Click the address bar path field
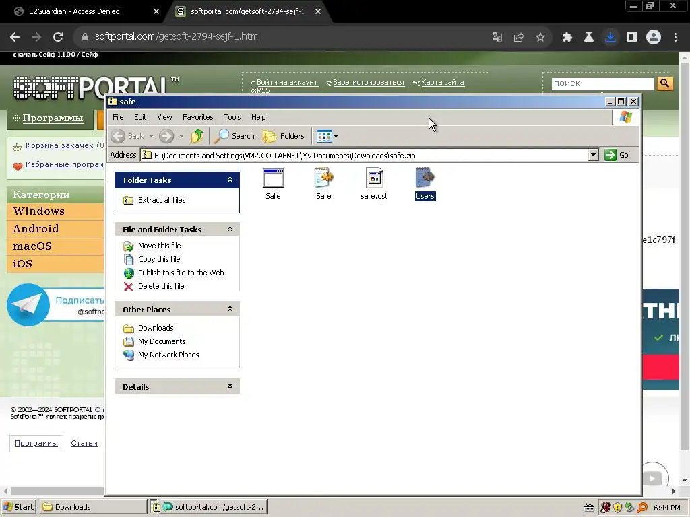Viewport: 690px width, 517px height. click(365, 156)
